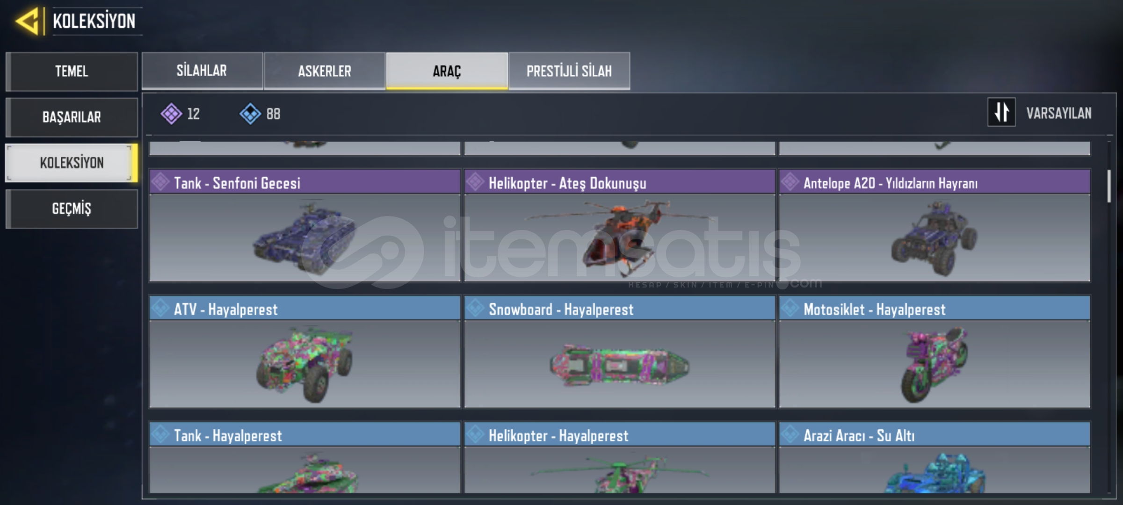Open the TEMEL sidebar section
Viewport: 1123px width, 505px height.
72,71
